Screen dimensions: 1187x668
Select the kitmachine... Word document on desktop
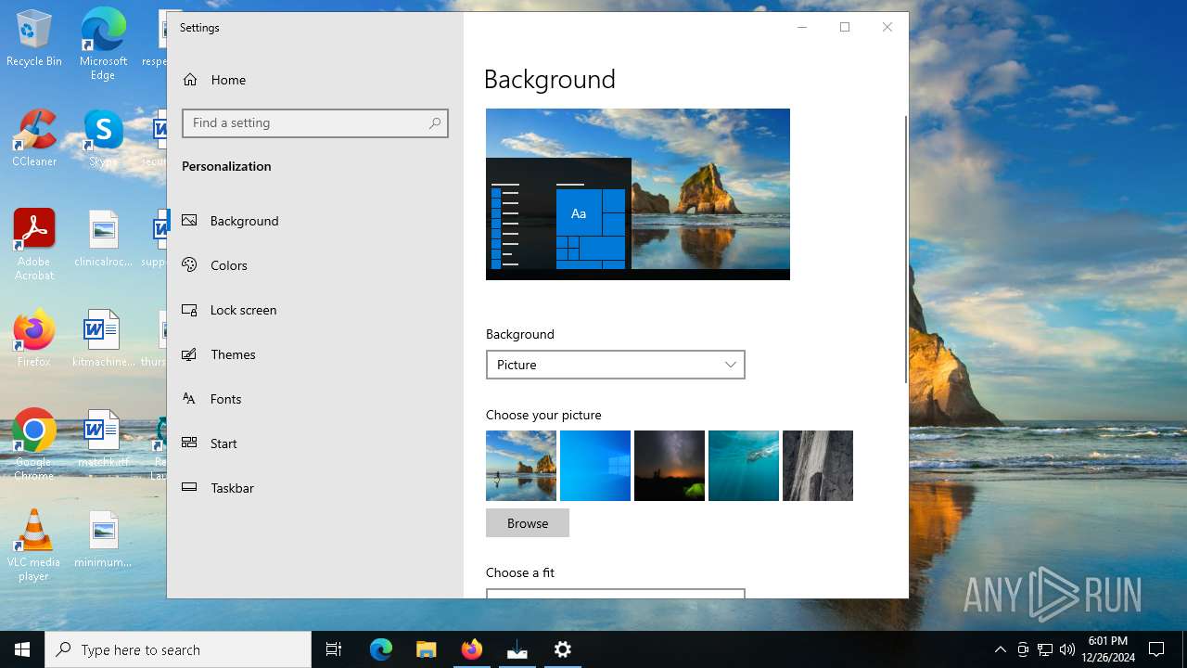103,340
